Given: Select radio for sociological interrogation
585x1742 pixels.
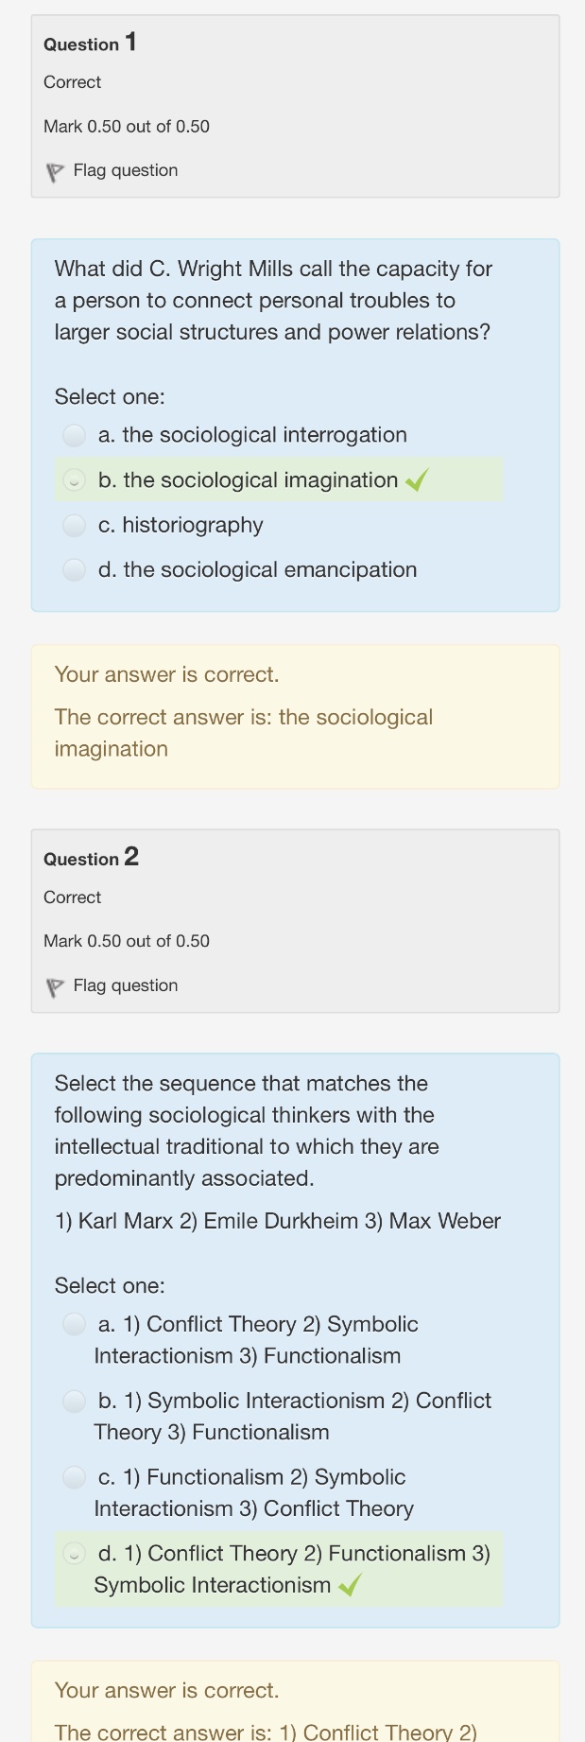Looking at the screenshot, I should click(74, 435).
